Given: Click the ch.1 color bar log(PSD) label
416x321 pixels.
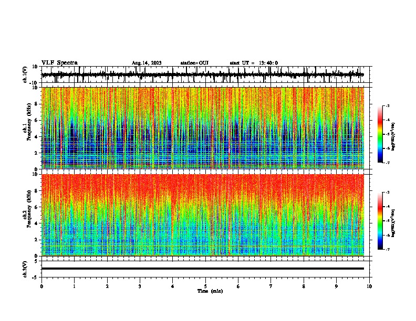Looking at the screenshot, I should coord(393,136).
